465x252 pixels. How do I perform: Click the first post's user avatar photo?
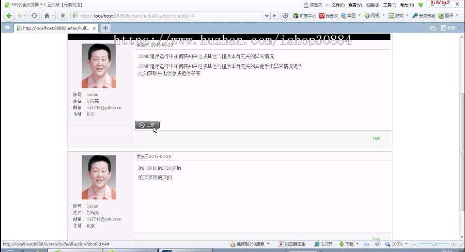[x=99, y=66]
